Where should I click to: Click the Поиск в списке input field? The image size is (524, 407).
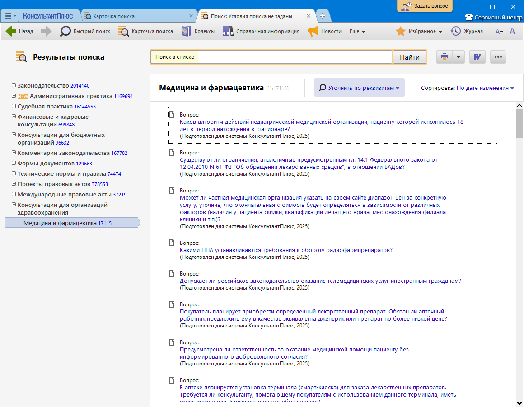point(295,57)
